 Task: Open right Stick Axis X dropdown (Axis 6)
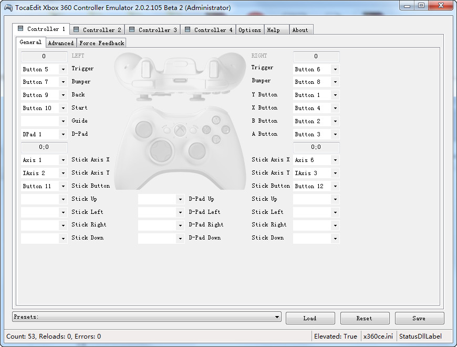(x=336, y=160)
